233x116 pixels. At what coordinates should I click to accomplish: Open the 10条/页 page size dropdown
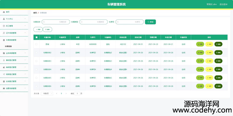[x=47, y=94]
